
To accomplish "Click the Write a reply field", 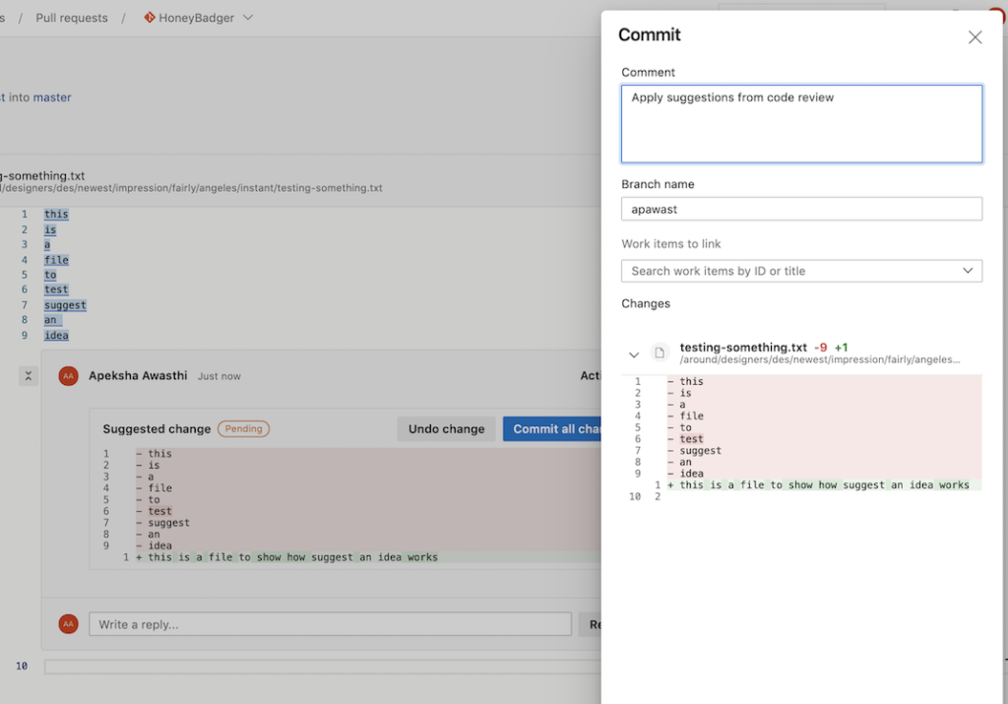I will tap(330, 624).
